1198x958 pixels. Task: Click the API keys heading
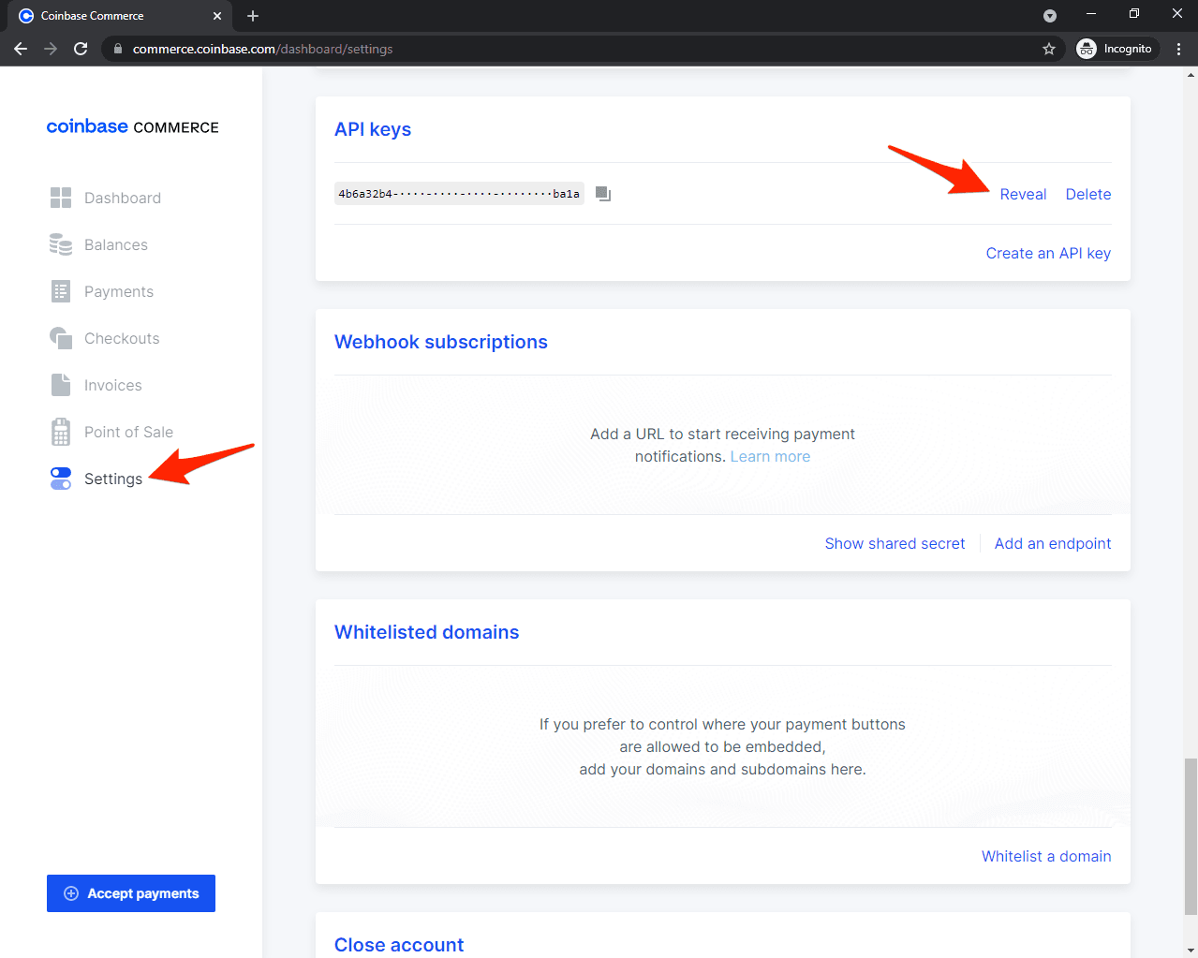pyautogui.click(x=373, y=129)
